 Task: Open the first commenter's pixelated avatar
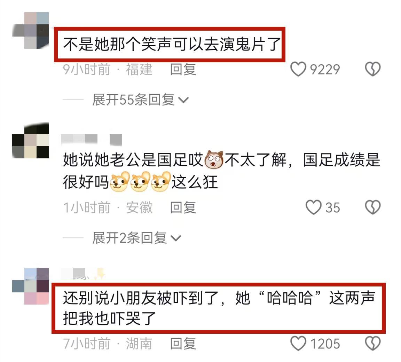point(30,30)
